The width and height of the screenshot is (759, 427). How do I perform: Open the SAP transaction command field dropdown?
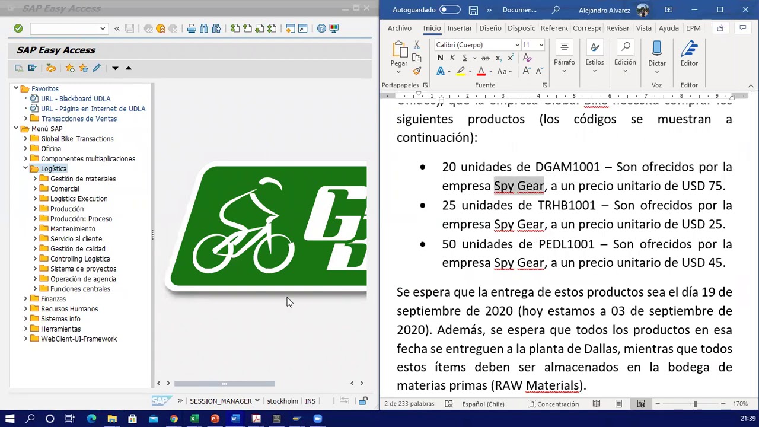pos(103,28)
